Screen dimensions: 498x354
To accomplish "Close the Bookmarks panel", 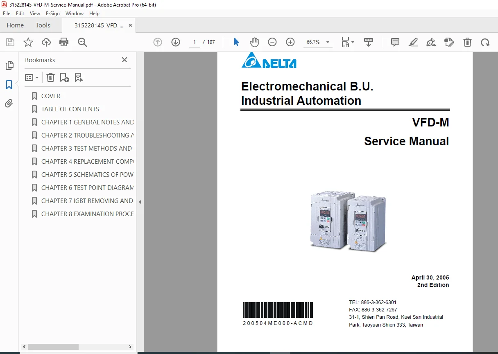I will coord(124,60).
